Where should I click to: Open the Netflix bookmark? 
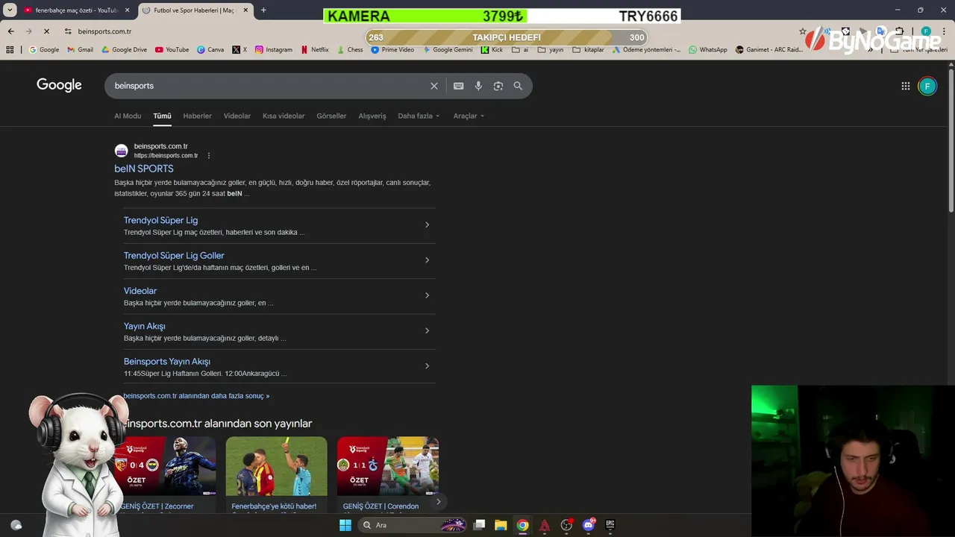click(x=314, y=50)
